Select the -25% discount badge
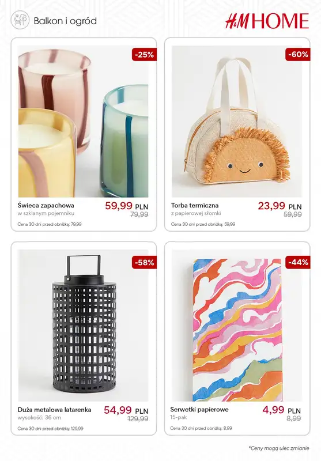Image resolution: width=321 pixels, height=461 pixels. pyautogui.click(x=144, y=54)
